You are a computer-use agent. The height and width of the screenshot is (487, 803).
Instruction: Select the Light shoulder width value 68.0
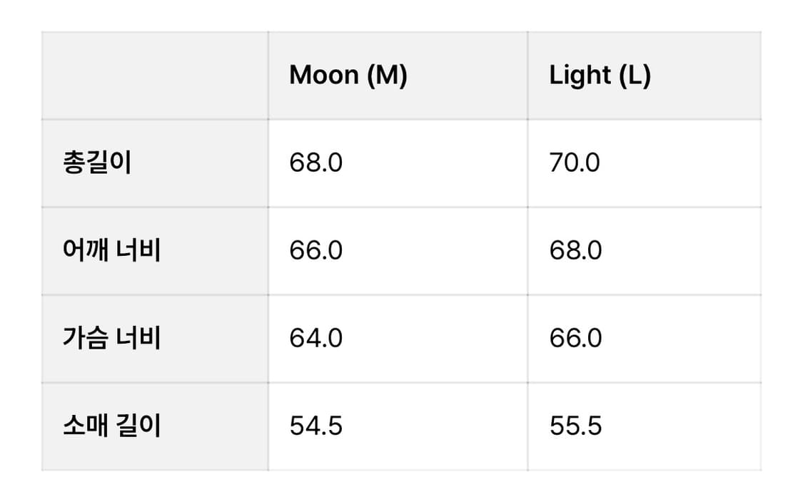(575, 251)
